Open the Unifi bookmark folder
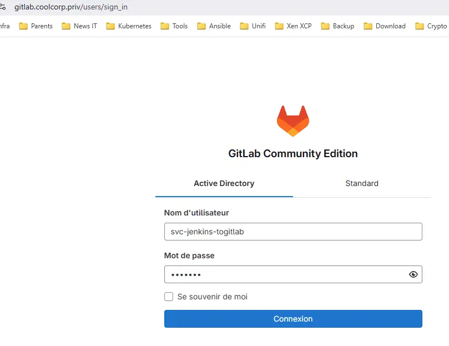Viewport: 449px width, 346px height. click(x=253, y=26)
